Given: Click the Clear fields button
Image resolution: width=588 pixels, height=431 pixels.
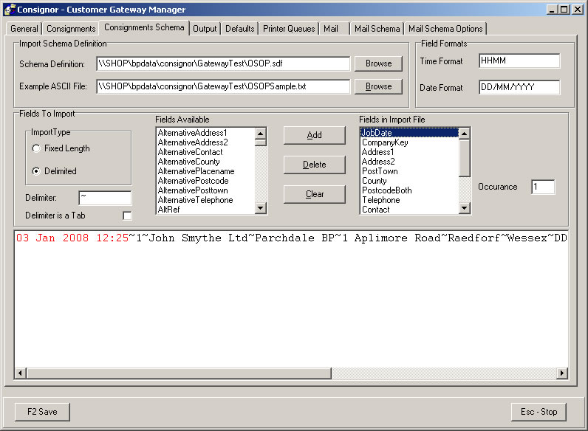Looking at the screenshot, I should tap(314, 194).
